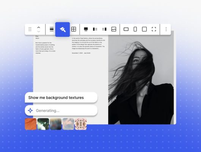Viewport: 201px width, 152px height.
Task: Choose the orange texture thumbnail
Action: click(x=31, y=124)
